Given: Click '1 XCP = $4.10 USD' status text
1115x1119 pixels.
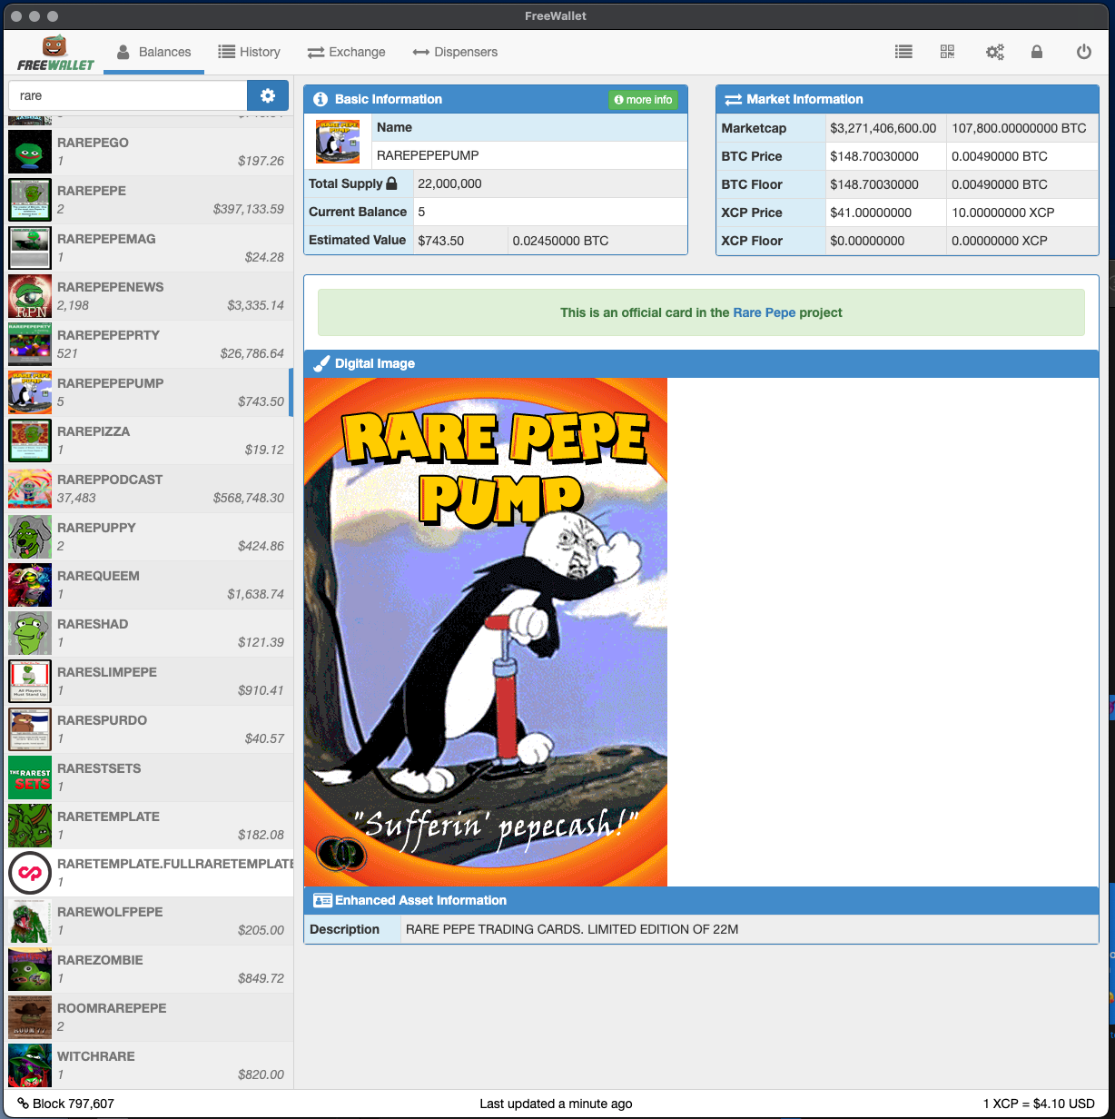Looking at the screenshot, I should 1039,1104.
